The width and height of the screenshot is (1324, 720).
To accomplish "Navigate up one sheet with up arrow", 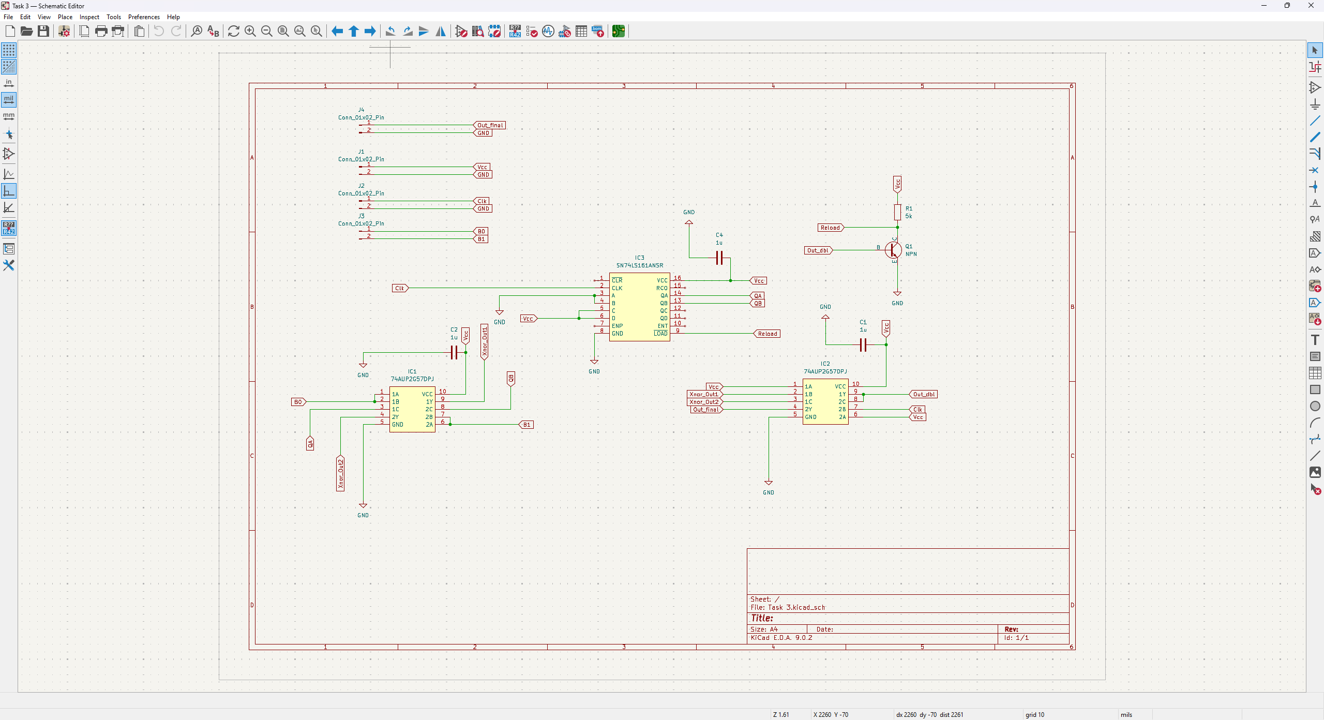I will pos(354,32).
